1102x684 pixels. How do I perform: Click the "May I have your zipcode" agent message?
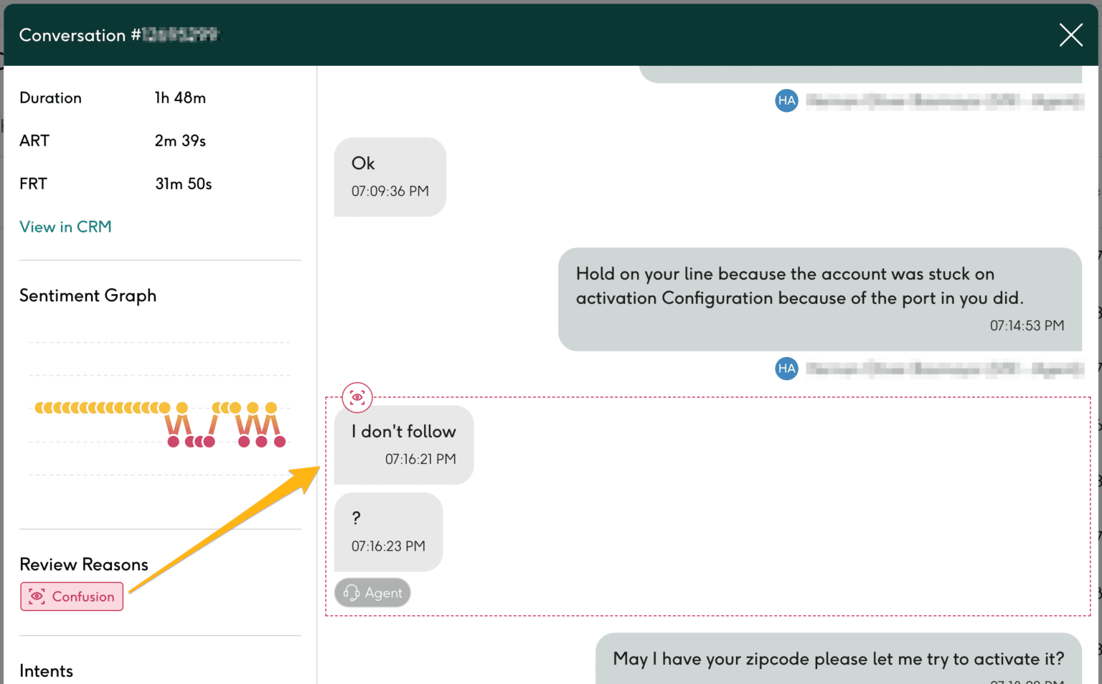point(838,659)
